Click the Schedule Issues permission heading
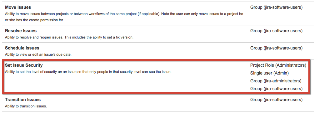 tap(22, 48)
